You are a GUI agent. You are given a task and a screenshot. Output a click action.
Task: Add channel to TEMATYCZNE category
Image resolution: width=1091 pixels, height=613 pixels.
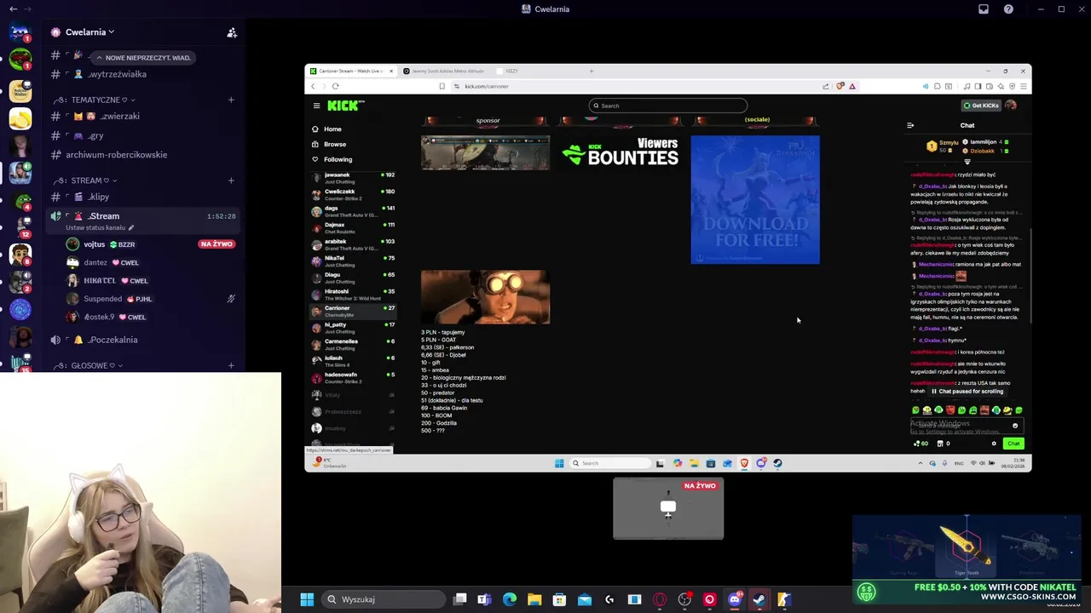pos(231,100)
